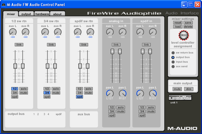Enable 1/2 routing on analog in
Image resolution: width=202 pixels, height=134 pixels.
pyautogui.click(x=112, y=107)
